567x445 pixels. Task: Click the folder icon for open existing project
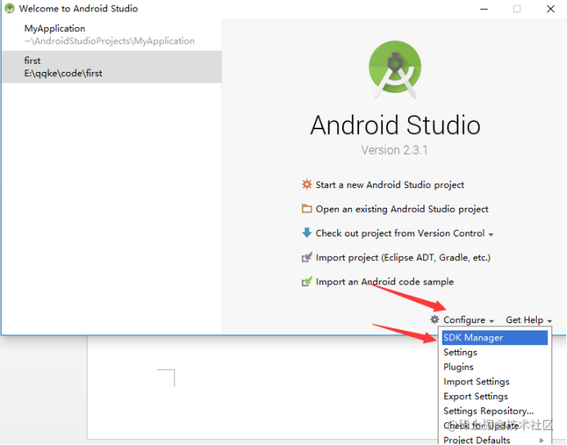307,209
